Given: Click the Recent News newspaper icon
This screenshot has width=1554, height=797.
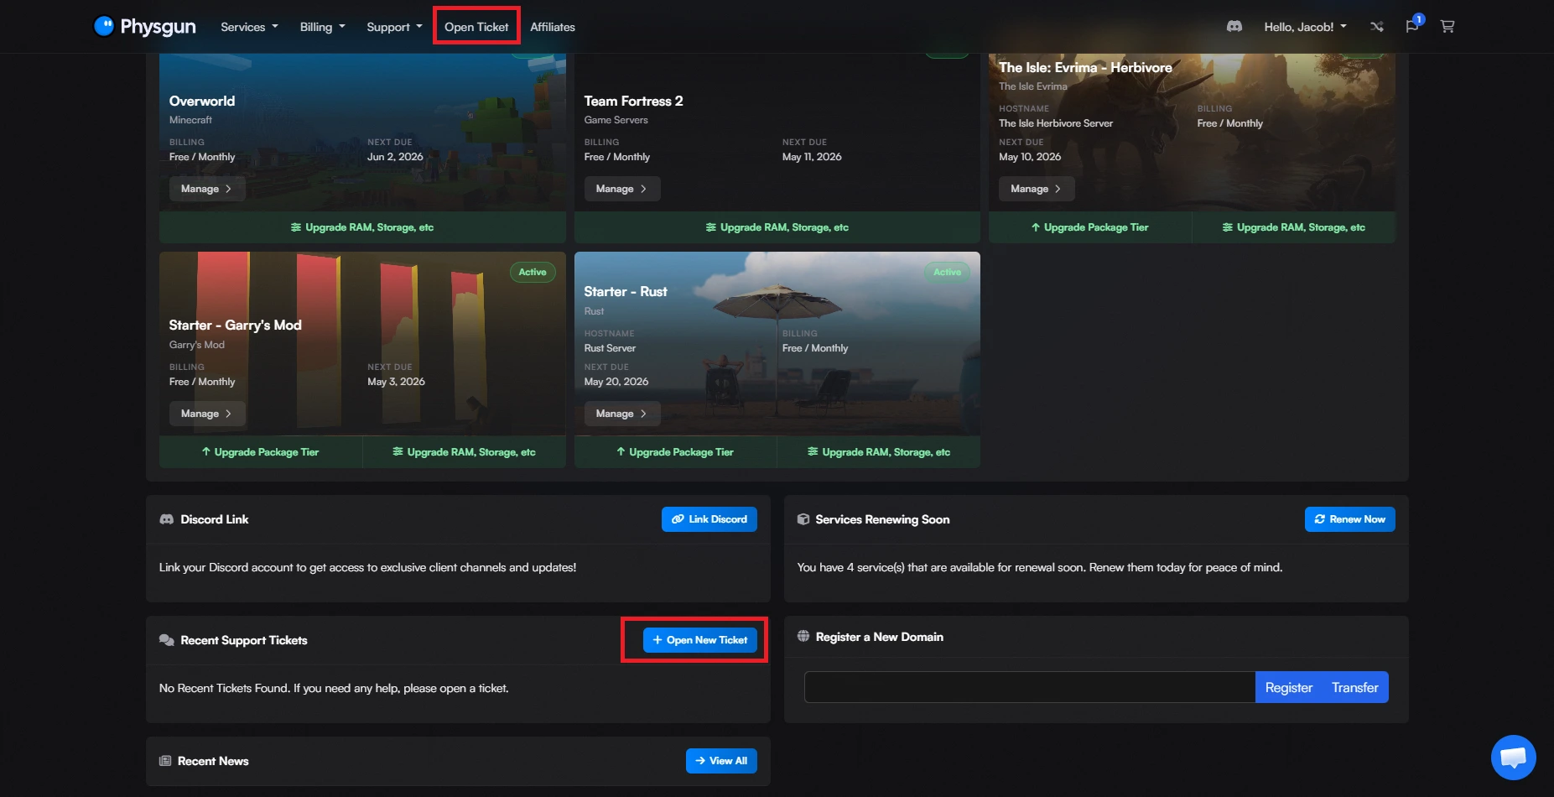Looking at the screenshot, I should click(165, 761).
